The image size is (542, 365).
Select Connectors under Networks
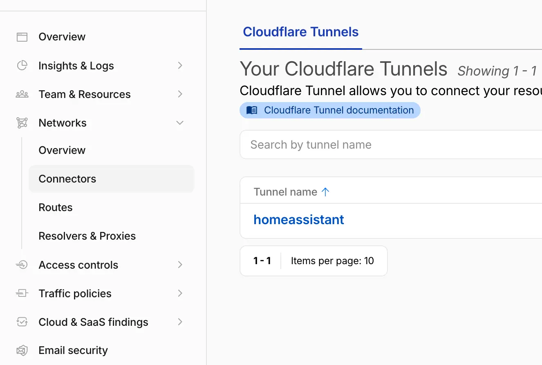point(111,179)
